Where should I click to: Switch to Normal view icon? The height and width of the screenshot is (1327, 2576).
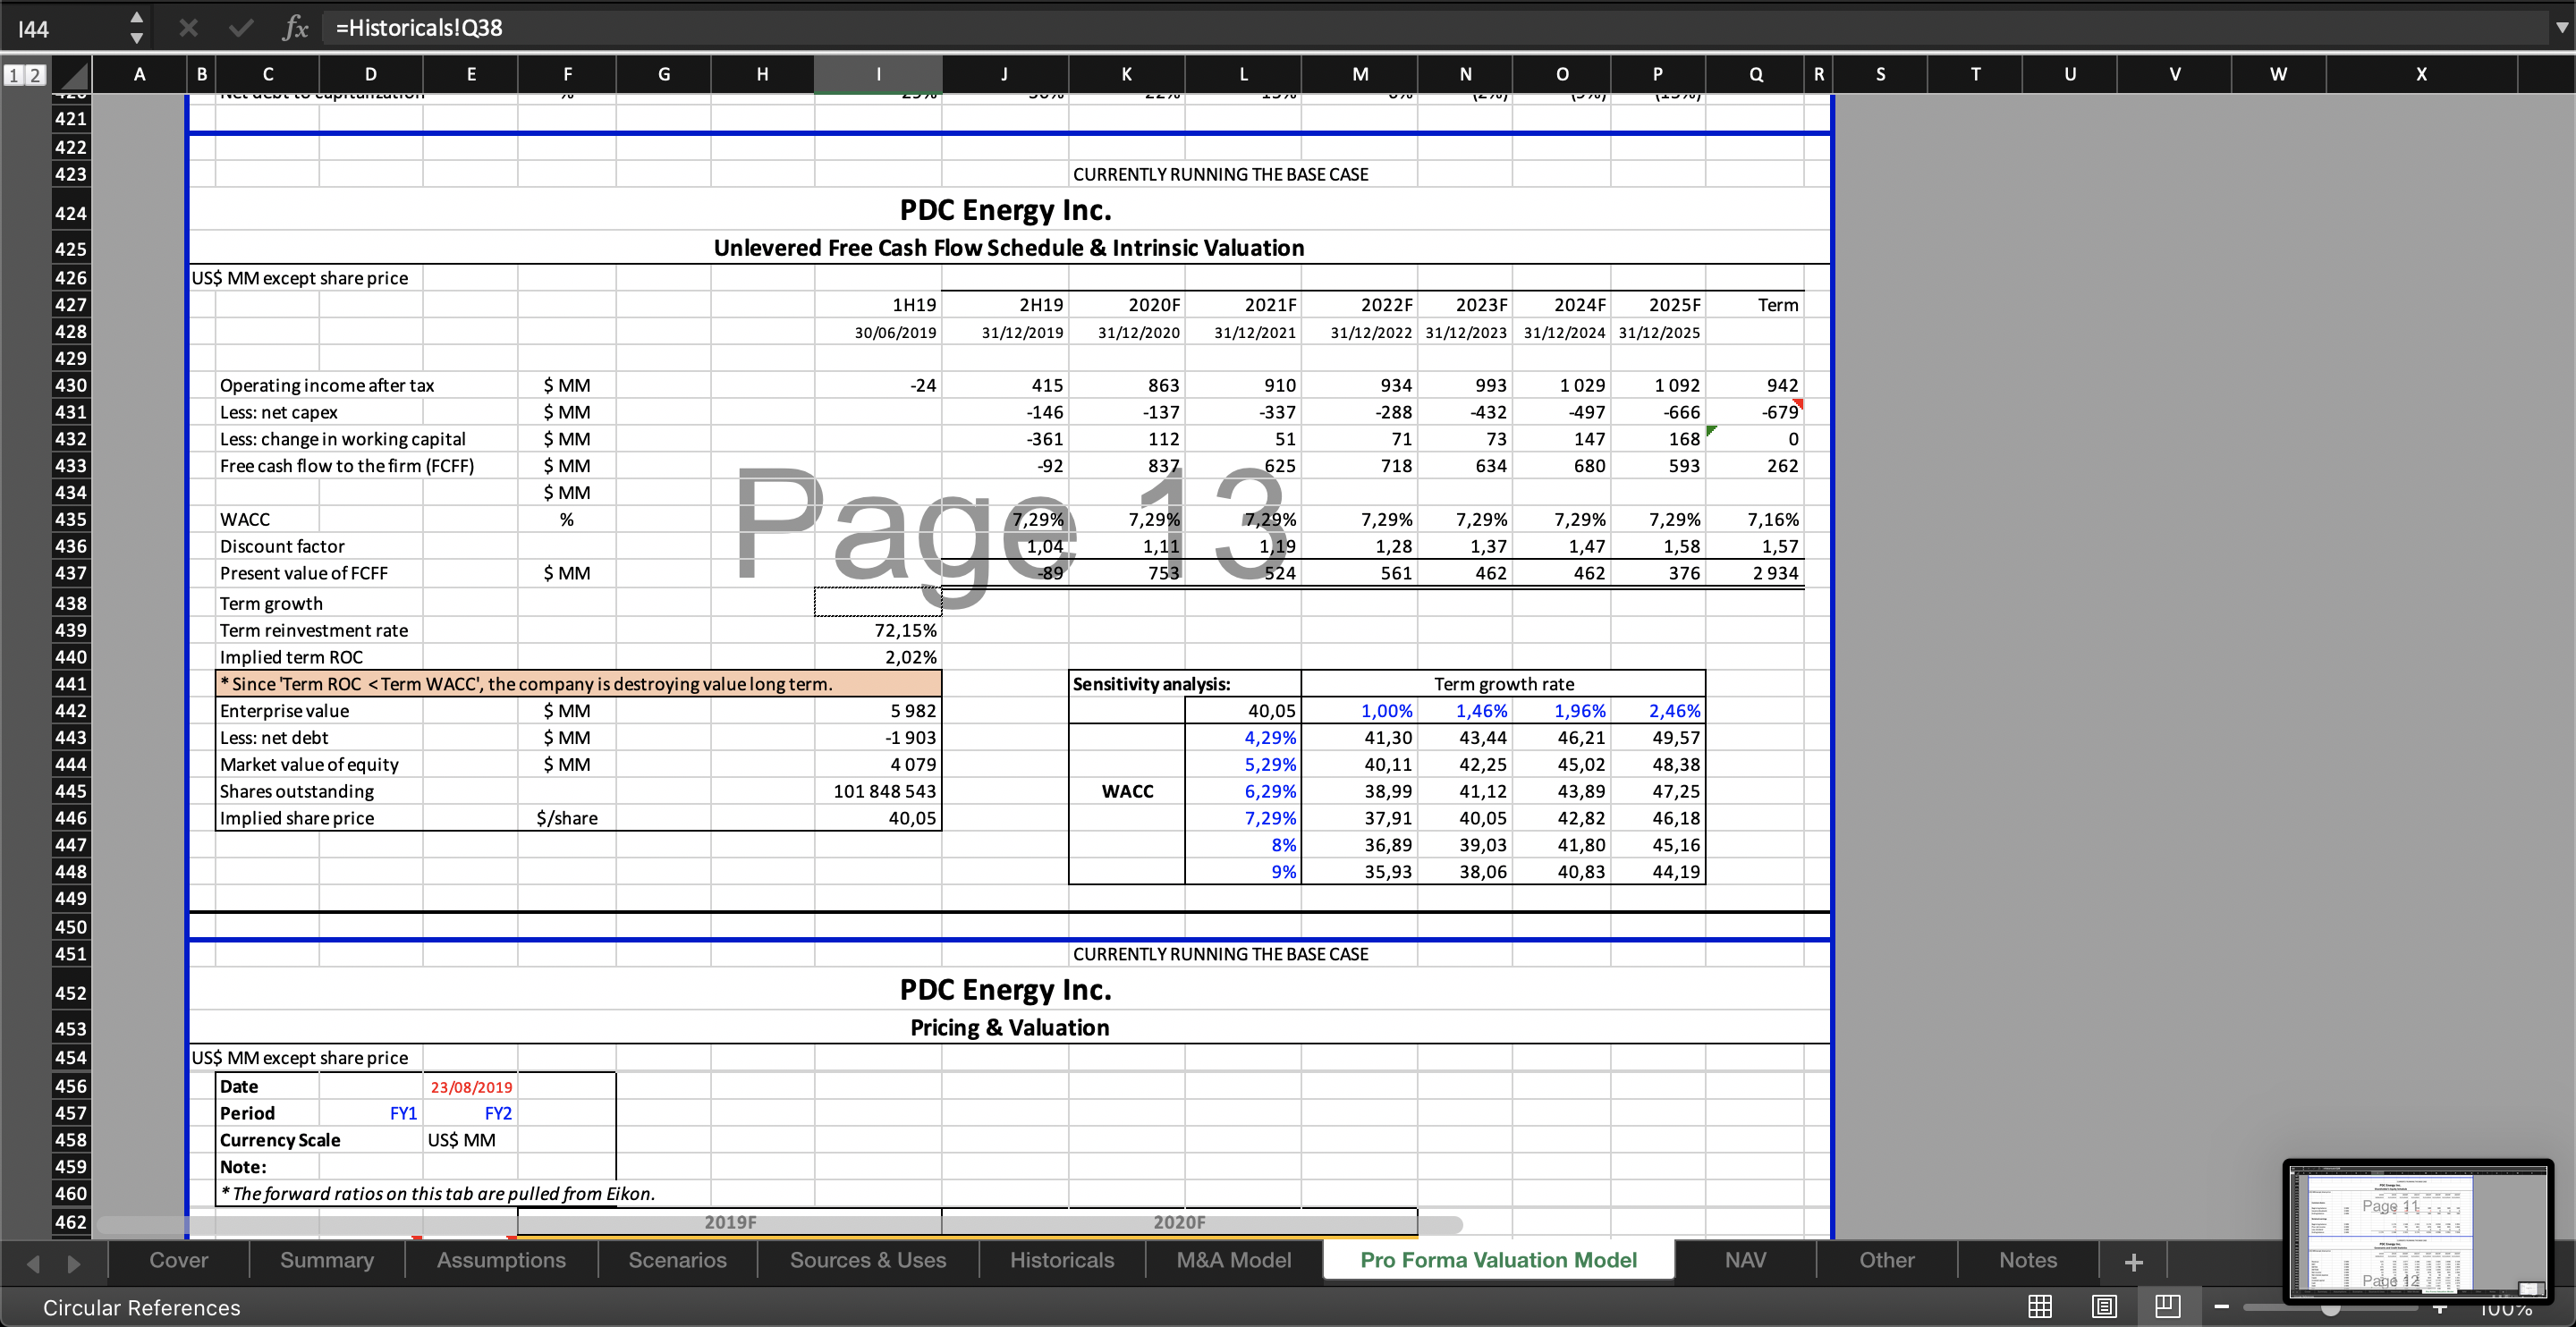click(x=2040, y=1306)
